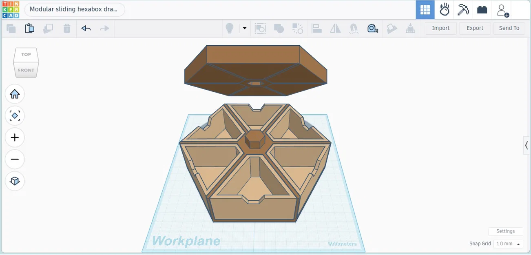Image resolution: width=531 pixels, height=255 pixels.
Task: Click the TOP face of view cube
Action: (x=26, y=54)
